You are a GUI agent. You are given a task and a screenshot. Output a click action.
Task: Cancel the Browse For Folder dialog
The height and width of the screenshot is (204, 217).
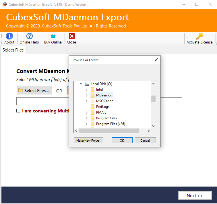(x=145, y=140)
